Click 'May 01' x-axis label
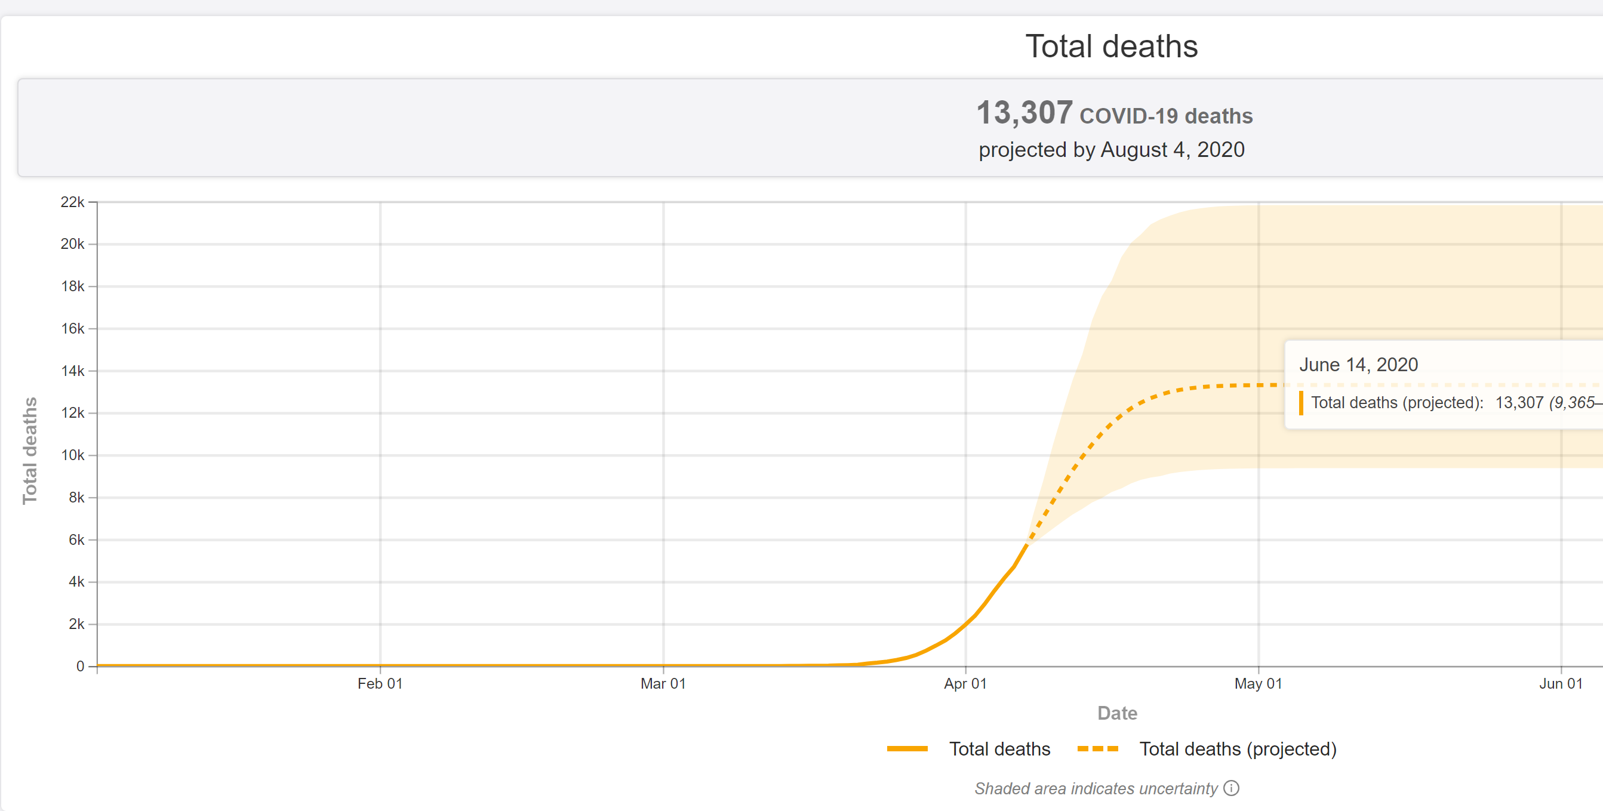1603x811 pixels. click(1259, 683)
